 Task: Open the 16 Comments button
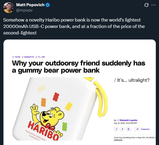(142, 129)
